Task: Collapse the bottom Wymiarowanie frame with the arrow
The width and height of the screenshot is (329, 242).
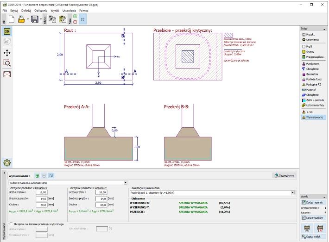Action: (x=5, y=173)
